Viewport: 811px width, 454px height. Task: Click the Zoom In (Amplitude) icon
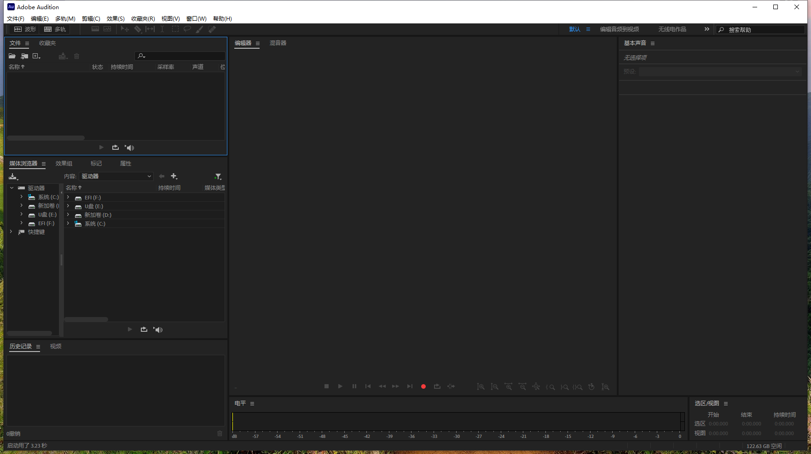point(480,386)
